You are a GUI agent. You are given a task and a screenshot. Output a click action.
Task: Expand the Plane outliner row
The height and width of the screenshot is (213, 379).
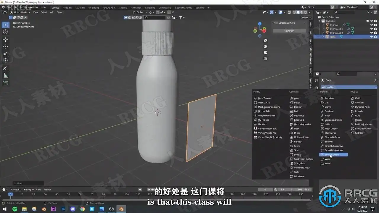[323, 37]
